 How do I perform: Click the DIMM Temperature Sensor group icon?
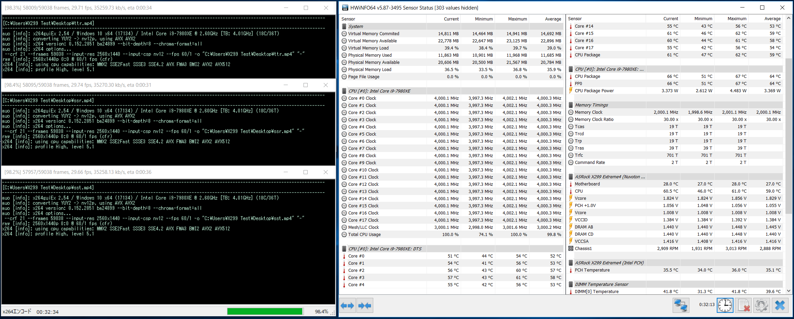[571, 284]
